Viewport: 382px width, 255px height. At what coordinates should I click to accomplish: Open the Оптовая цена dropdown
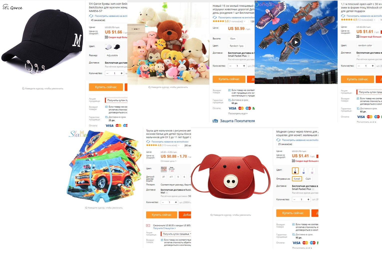pos(169,161)
